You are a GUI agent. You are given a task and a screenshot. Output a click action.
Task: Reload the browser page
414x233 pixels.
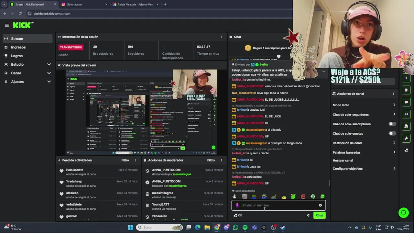[x=20, y=14]
